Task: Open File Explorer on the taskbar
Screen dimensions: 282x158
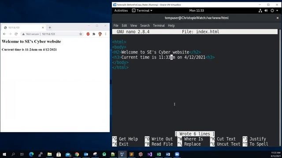Action: [x=49, y=154]
